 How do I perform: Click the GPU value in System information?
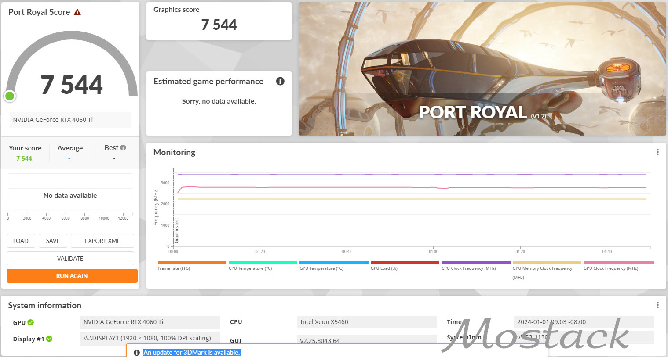(x=150, y=322)
